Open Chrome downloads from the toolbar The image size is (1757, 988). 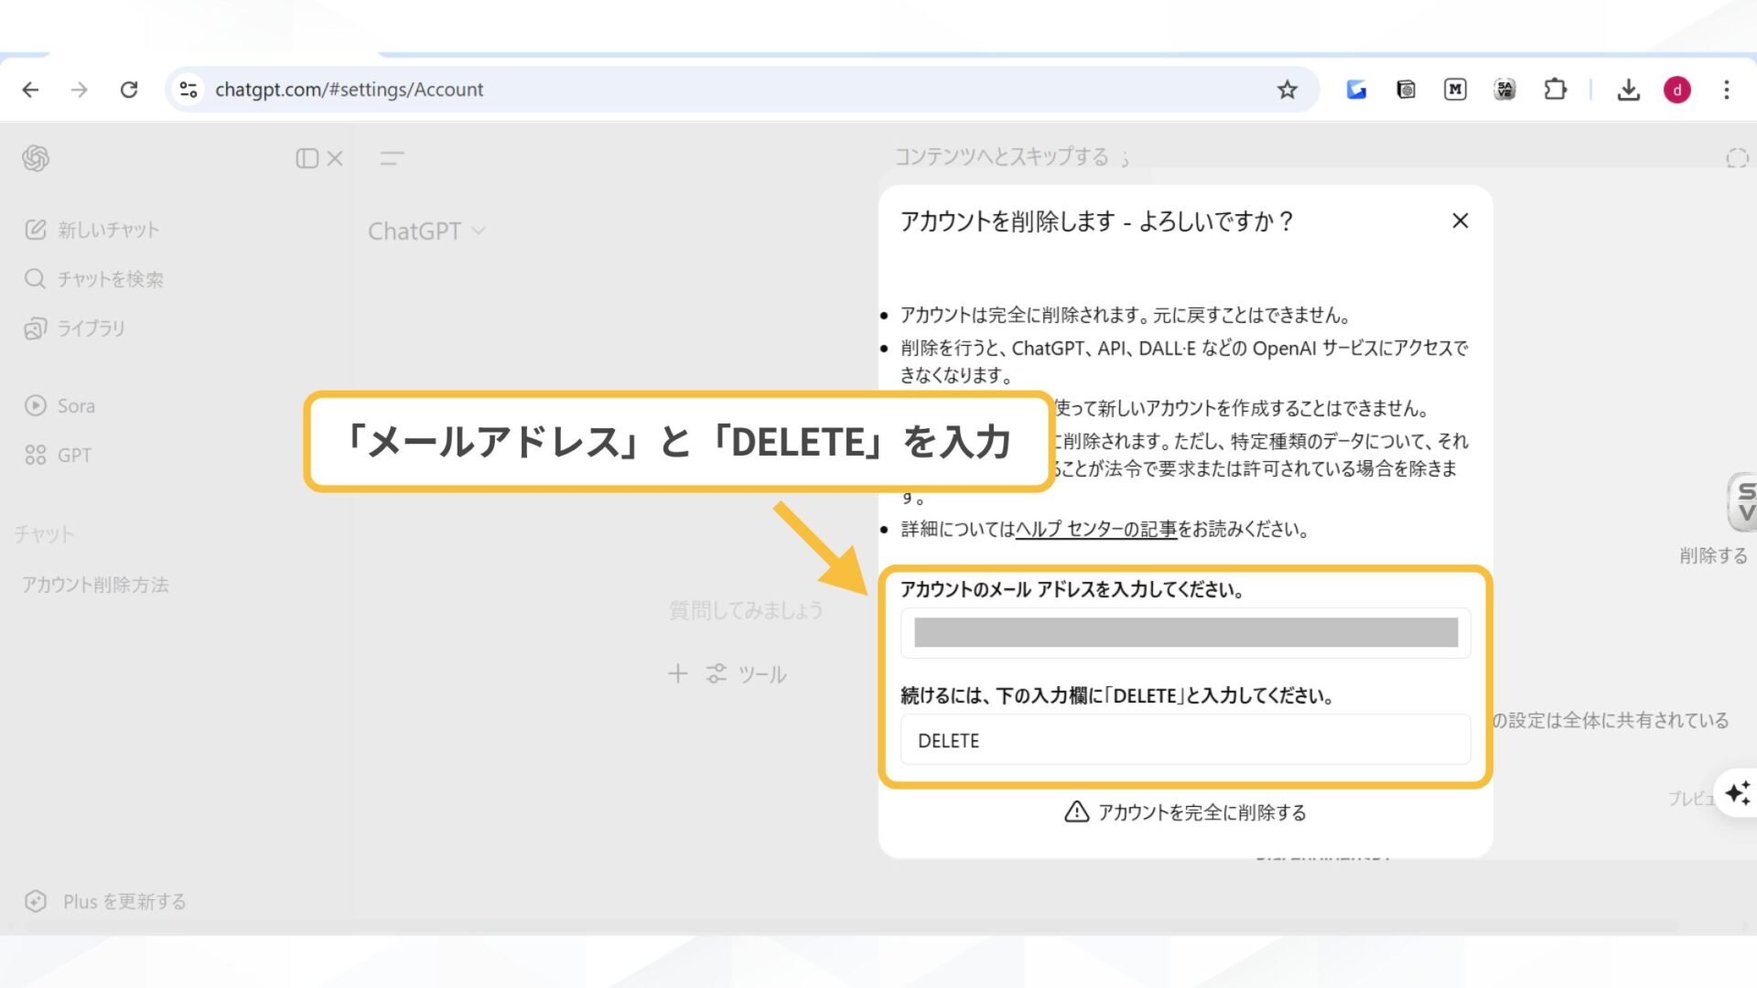coord(1629,89)
